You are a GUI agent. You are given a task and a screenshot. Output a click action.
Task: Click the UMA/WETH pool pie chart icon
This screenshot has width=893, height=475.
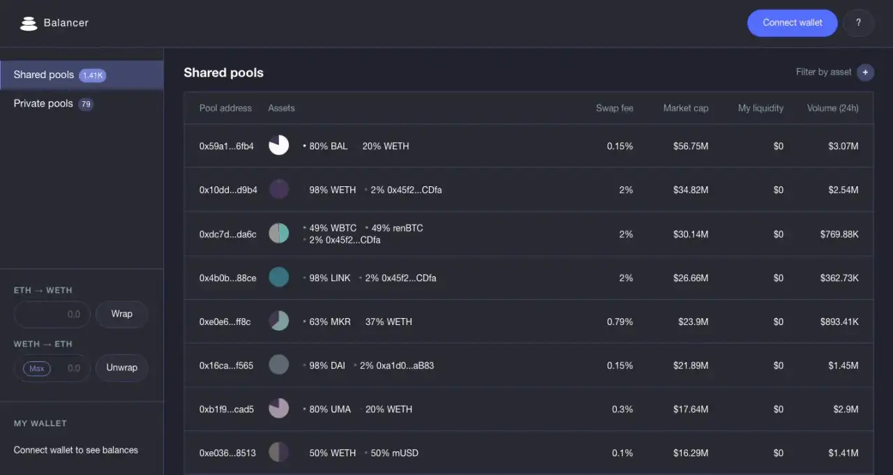click(x=278, y=408)
